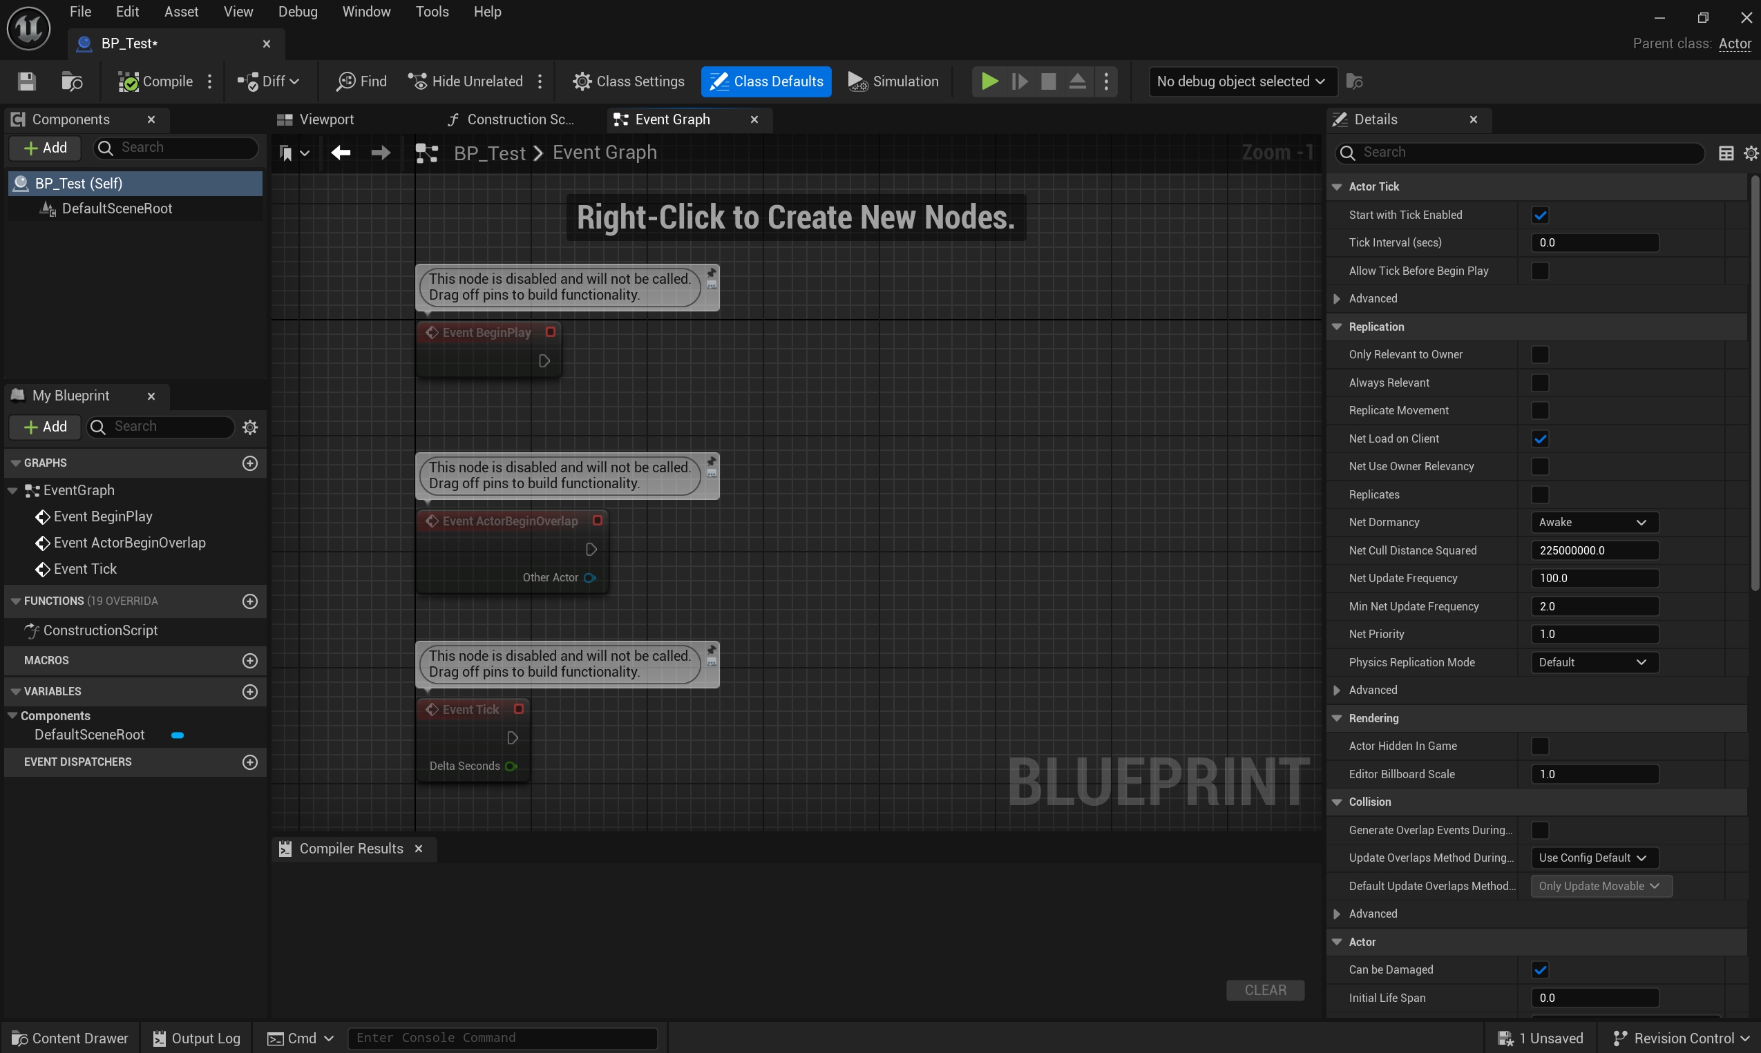Screen dimensions: 1761x1053
Task: Navigate back in graph history
Action: 341,153
